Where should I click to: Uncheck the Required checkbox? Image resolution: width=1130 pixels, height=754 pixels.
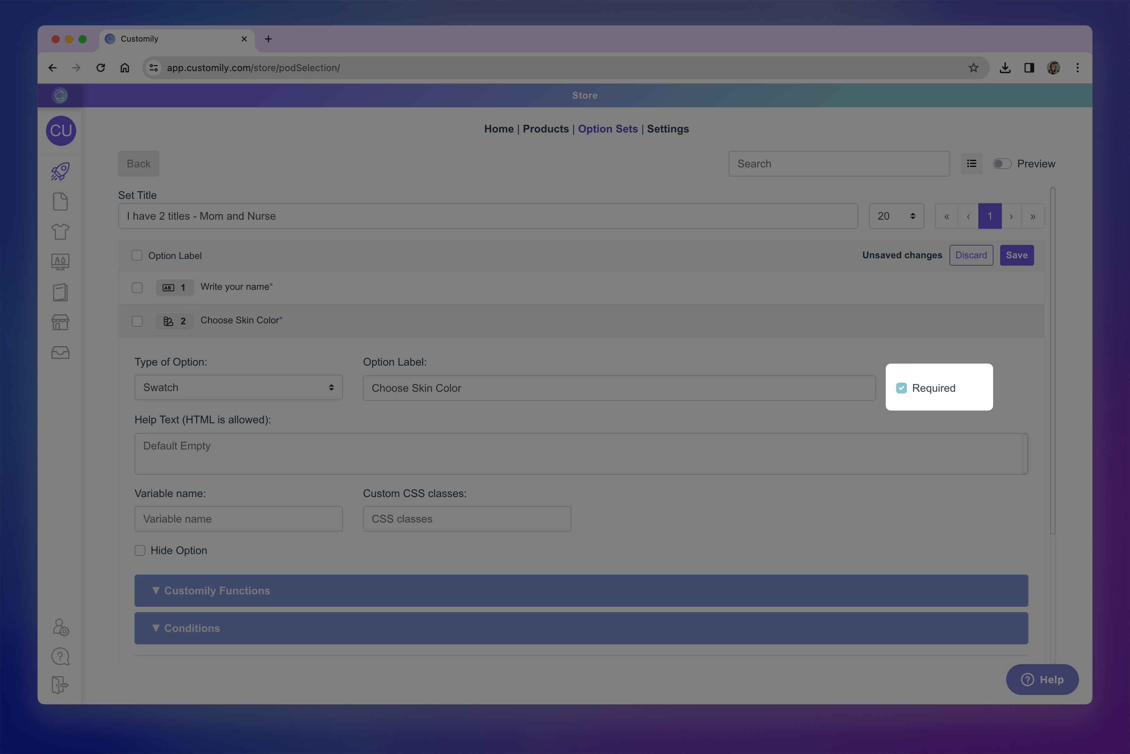(x=901, y=388)
